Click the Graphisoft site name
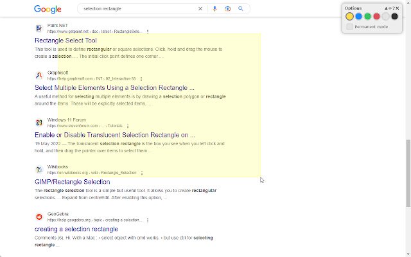 [x=58, y=73]
